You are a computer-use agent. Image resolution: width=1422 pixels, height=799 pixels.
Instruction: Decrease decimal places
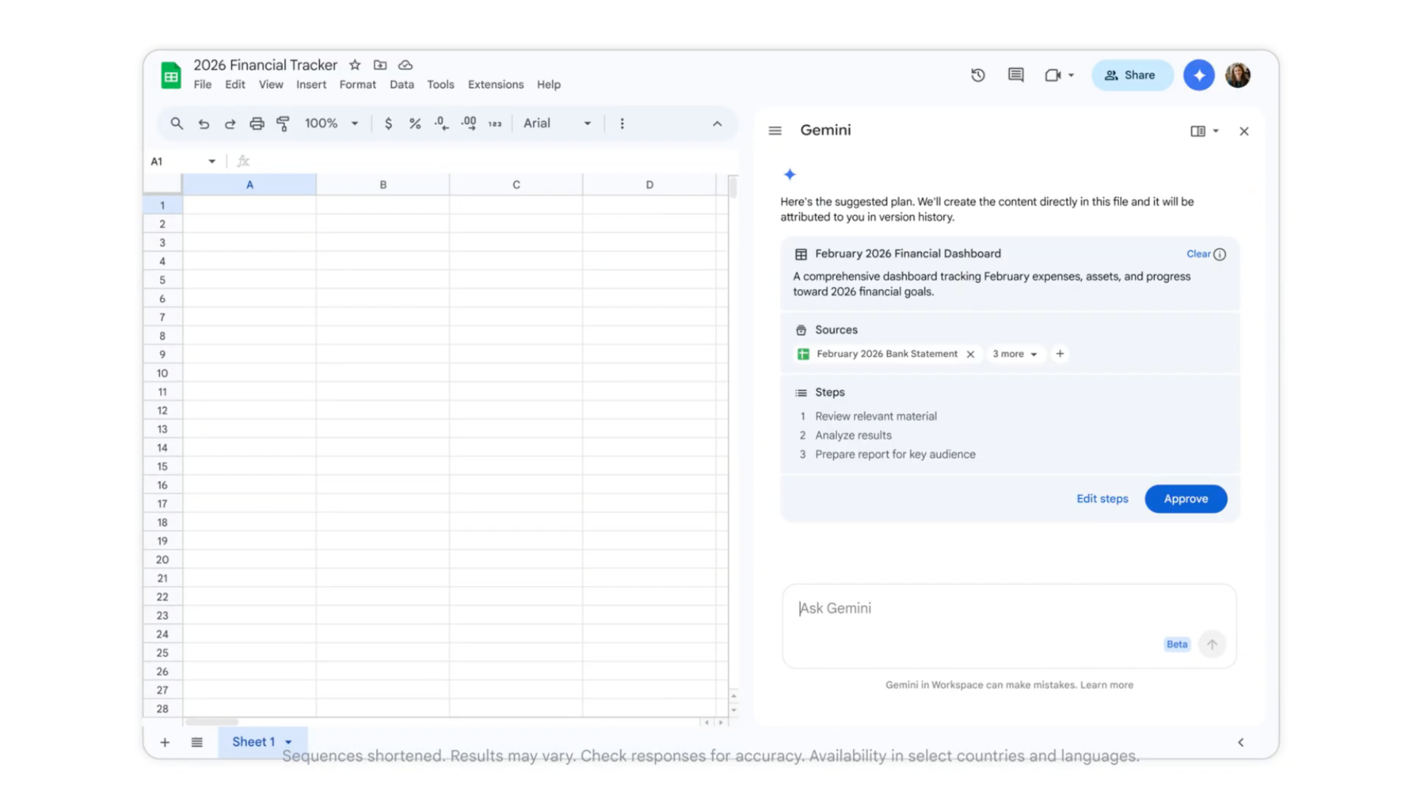click(x=441, y=123)
